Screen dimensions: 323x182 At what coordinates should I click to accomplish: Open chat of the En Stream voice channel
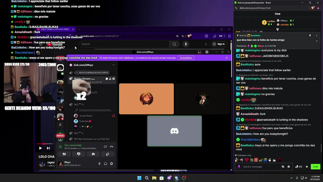107,79
